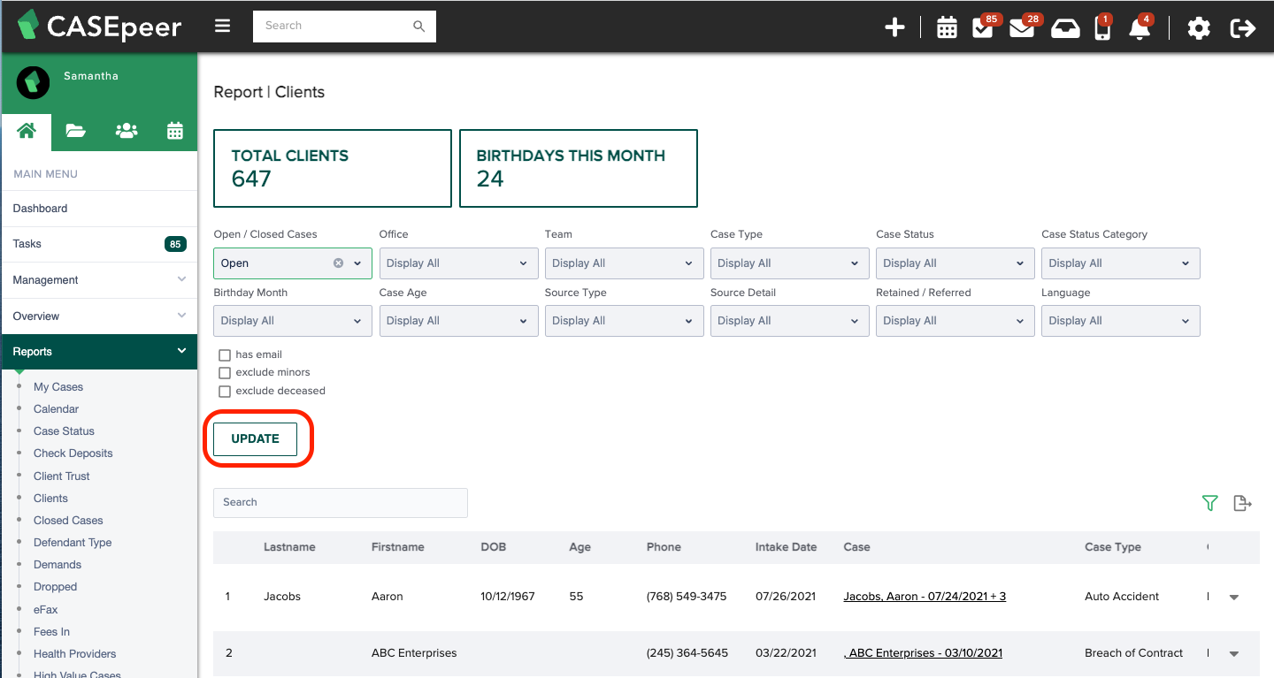This screenshot has width=1274, height=678.
Task: Click Samantha's profile avatar
Action: point(34,82)
